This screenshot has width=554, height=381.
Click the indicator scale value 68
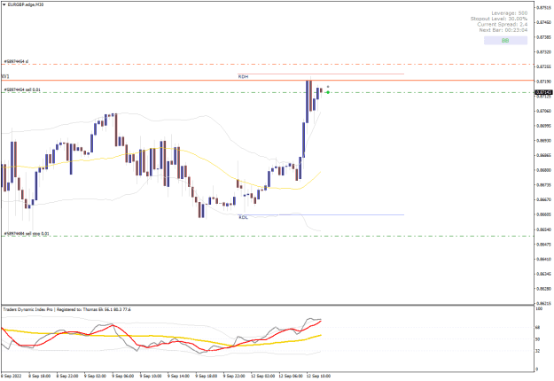click(x=538, y=327)
